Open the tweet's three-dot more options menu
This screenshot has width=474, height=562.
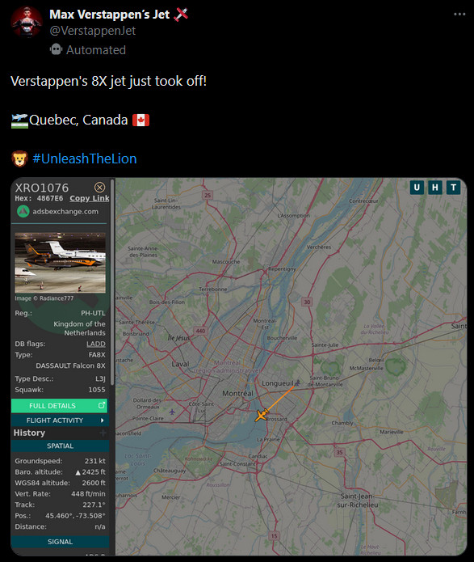coord(459,15)
